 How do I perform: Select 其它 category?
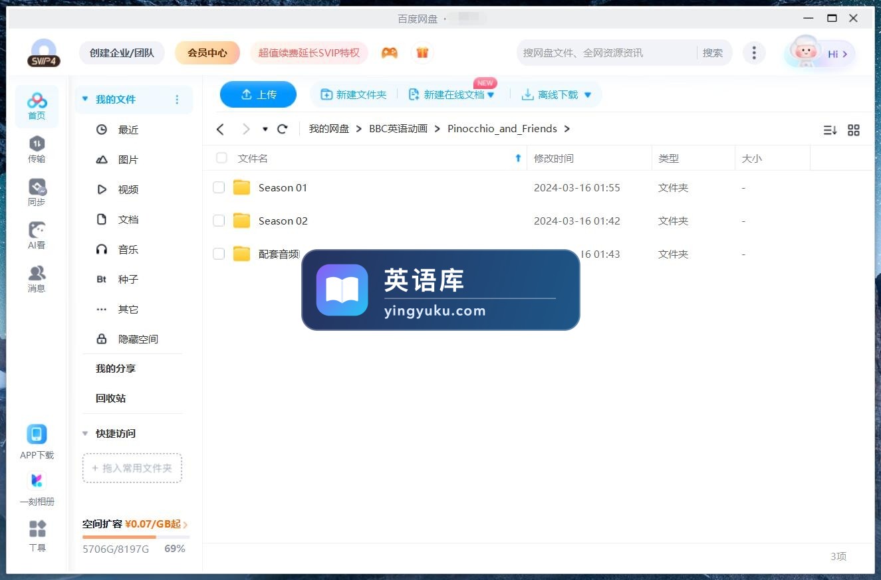point(128,309)
